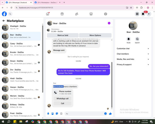
Task: Open the Windows Start button
Action: point(3,122)
